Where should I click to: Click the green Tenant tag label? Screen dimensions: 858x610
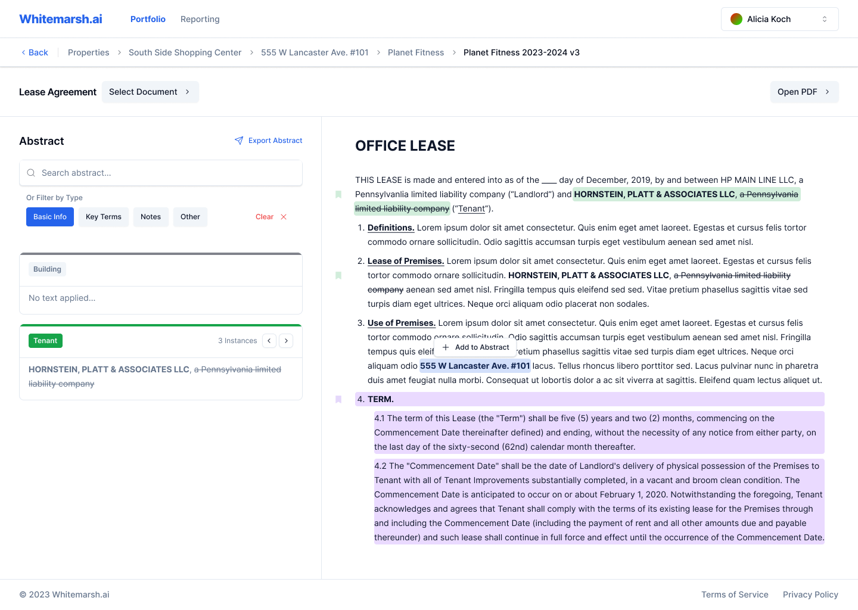pos(45,341)
